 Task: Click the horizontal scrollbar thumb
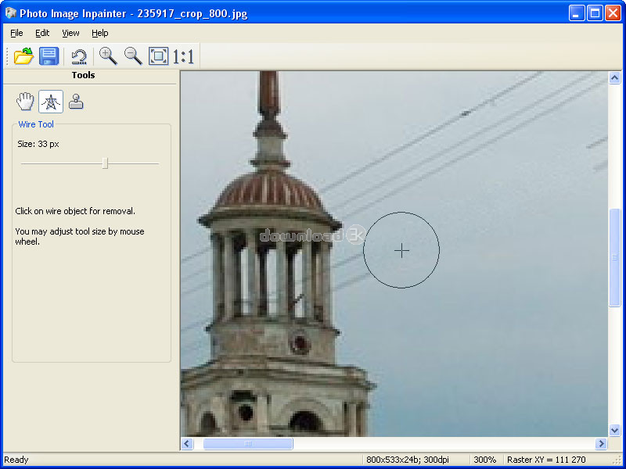click(x=248, y=444)
